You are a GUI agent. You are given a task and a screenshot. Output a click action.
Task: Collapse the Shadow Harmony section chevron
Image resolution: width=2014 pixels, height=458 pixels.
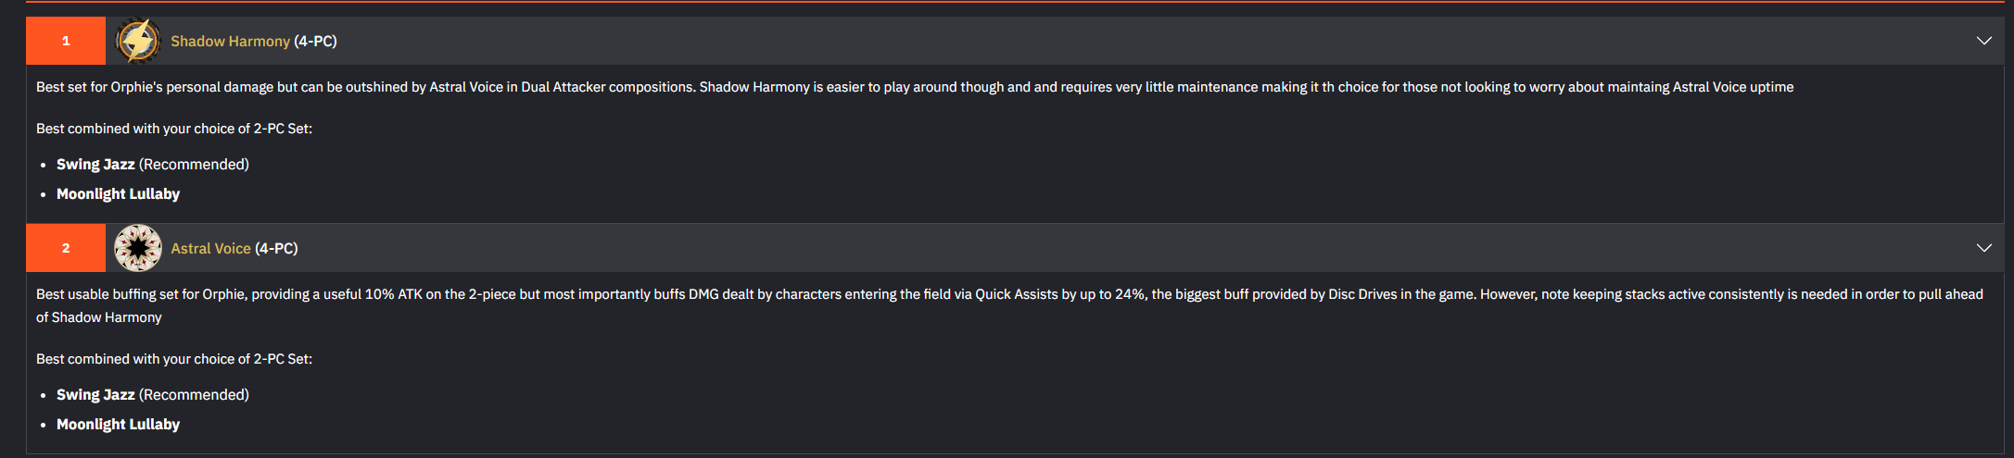(1983, 41)
